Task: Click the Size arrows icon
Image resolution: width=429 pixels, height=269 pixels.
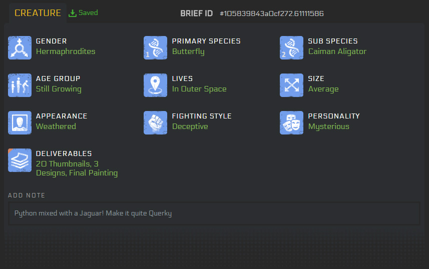Action: (x=291, y=85)
